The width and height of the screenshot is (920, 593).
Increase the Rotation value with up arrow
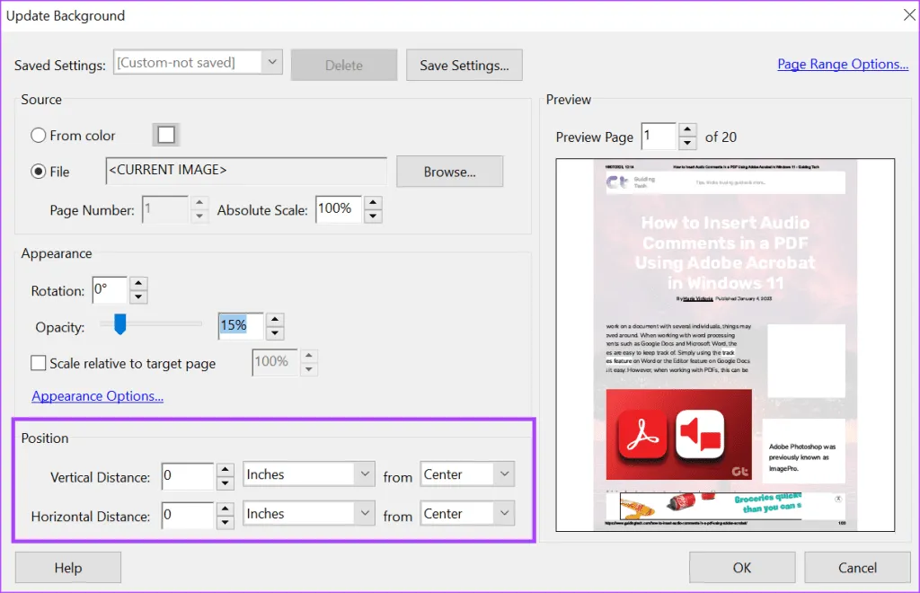point(138,284)
